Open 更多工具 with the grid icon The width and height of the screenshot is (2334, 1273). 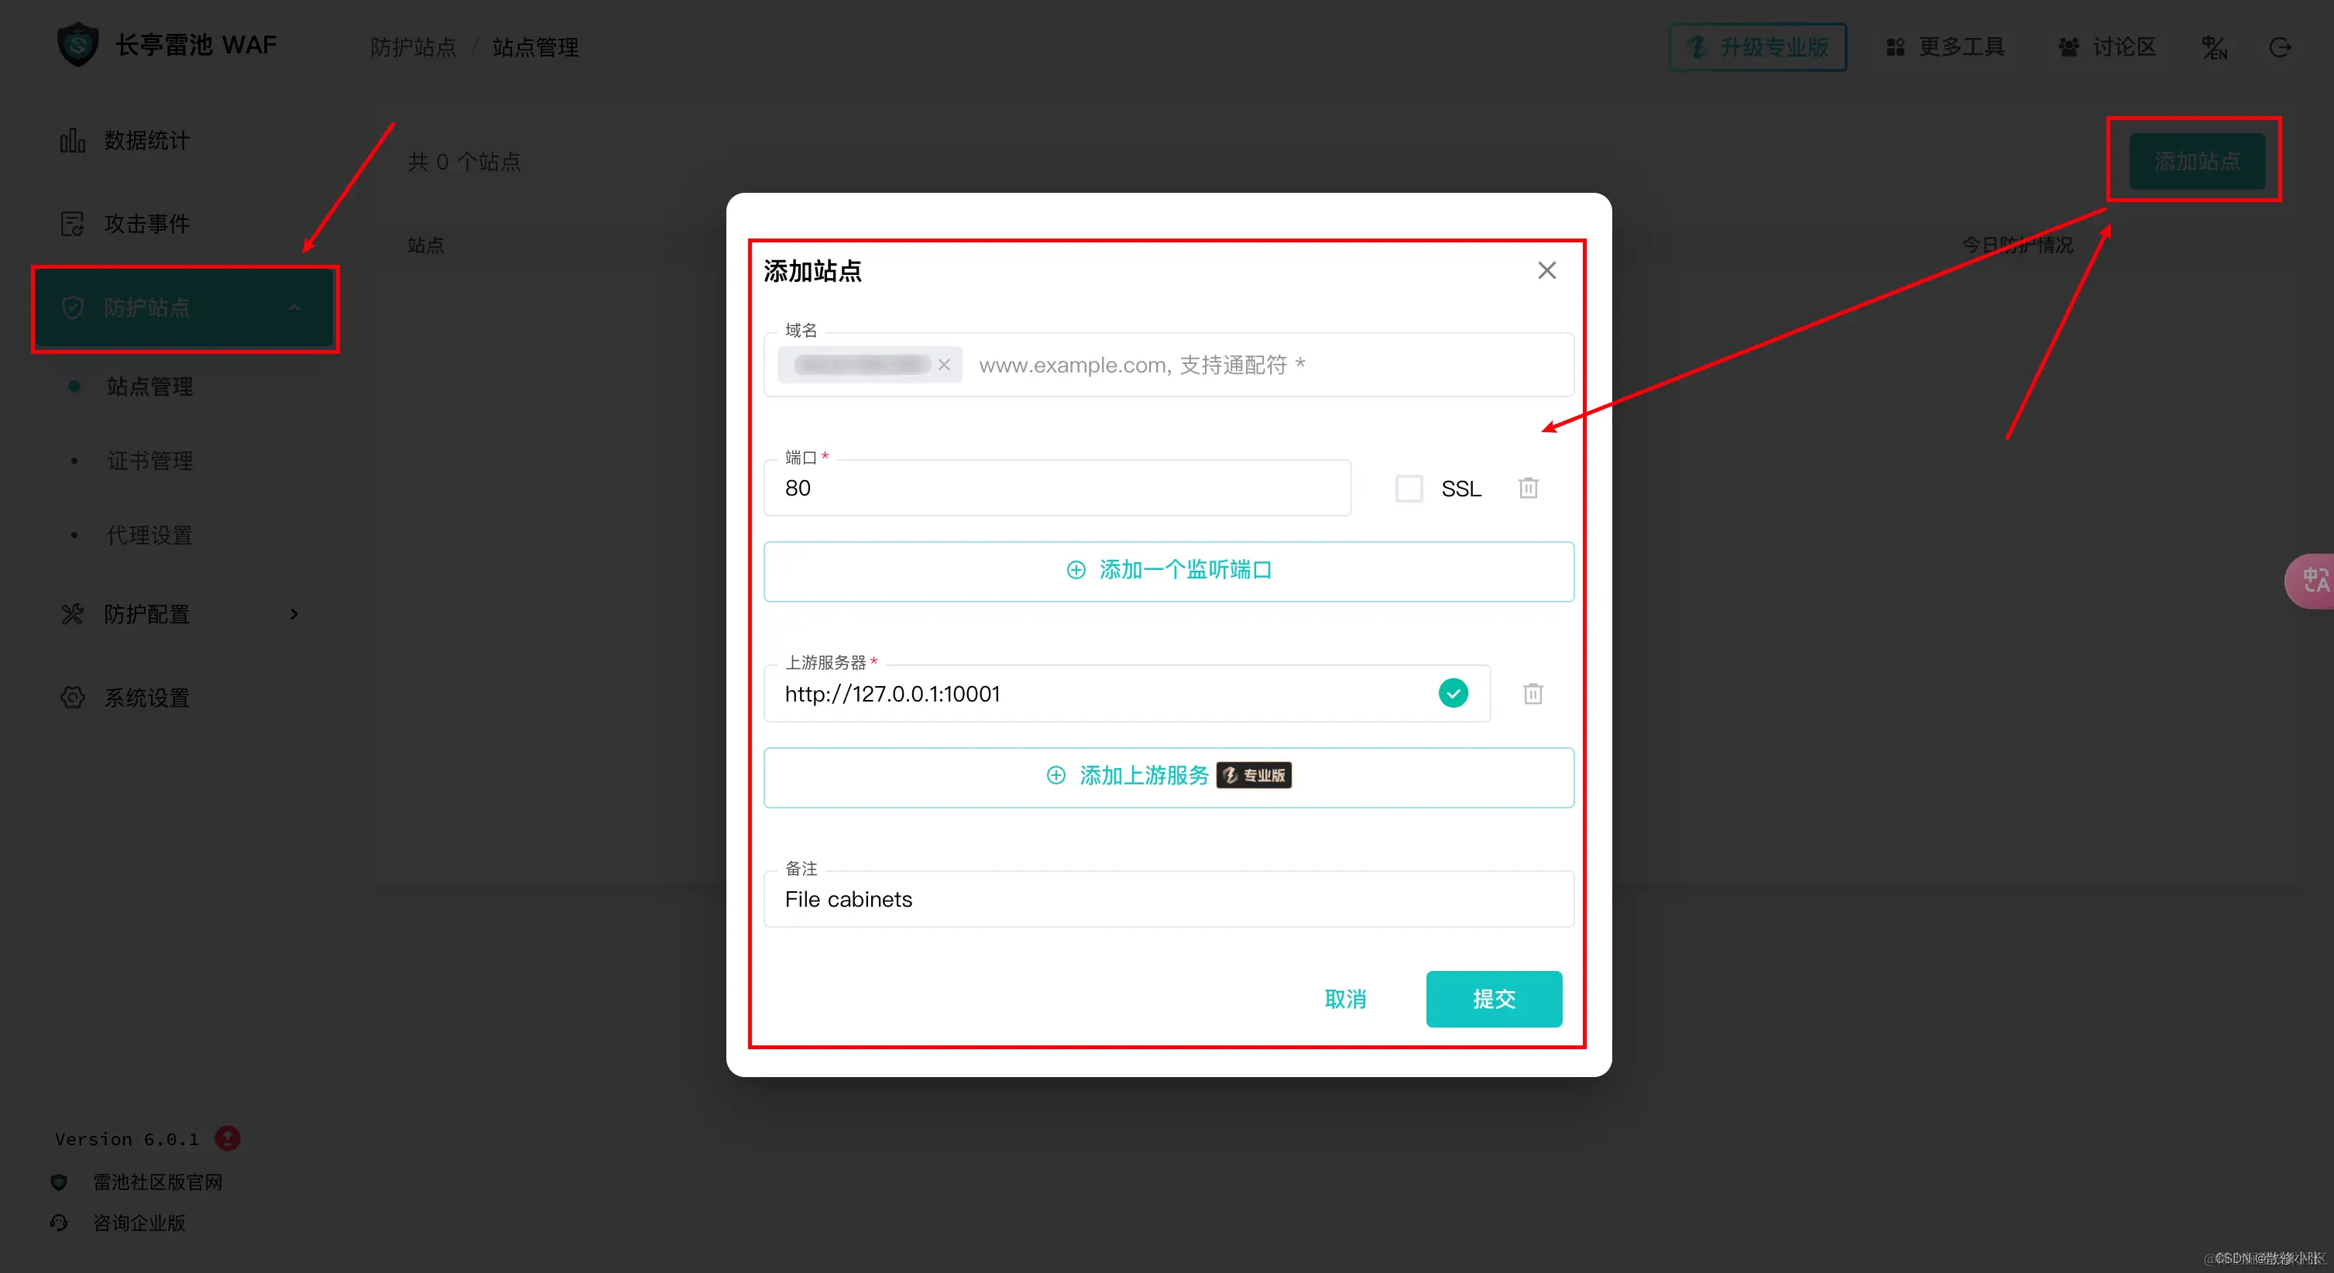click(x=1896, y=47)
